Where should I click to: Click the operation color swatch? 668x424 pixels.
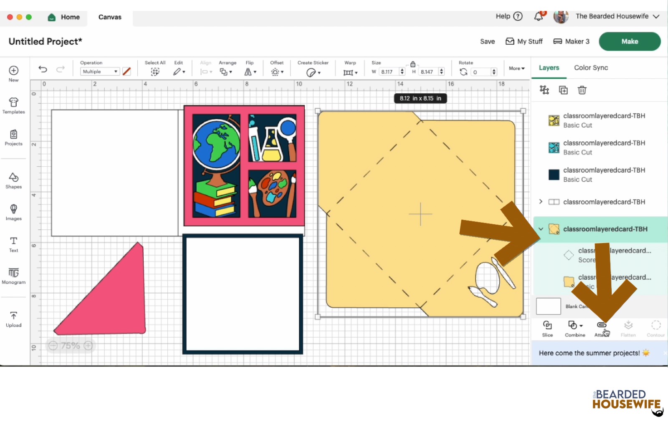pyautogui.click(x=127, y=72)
